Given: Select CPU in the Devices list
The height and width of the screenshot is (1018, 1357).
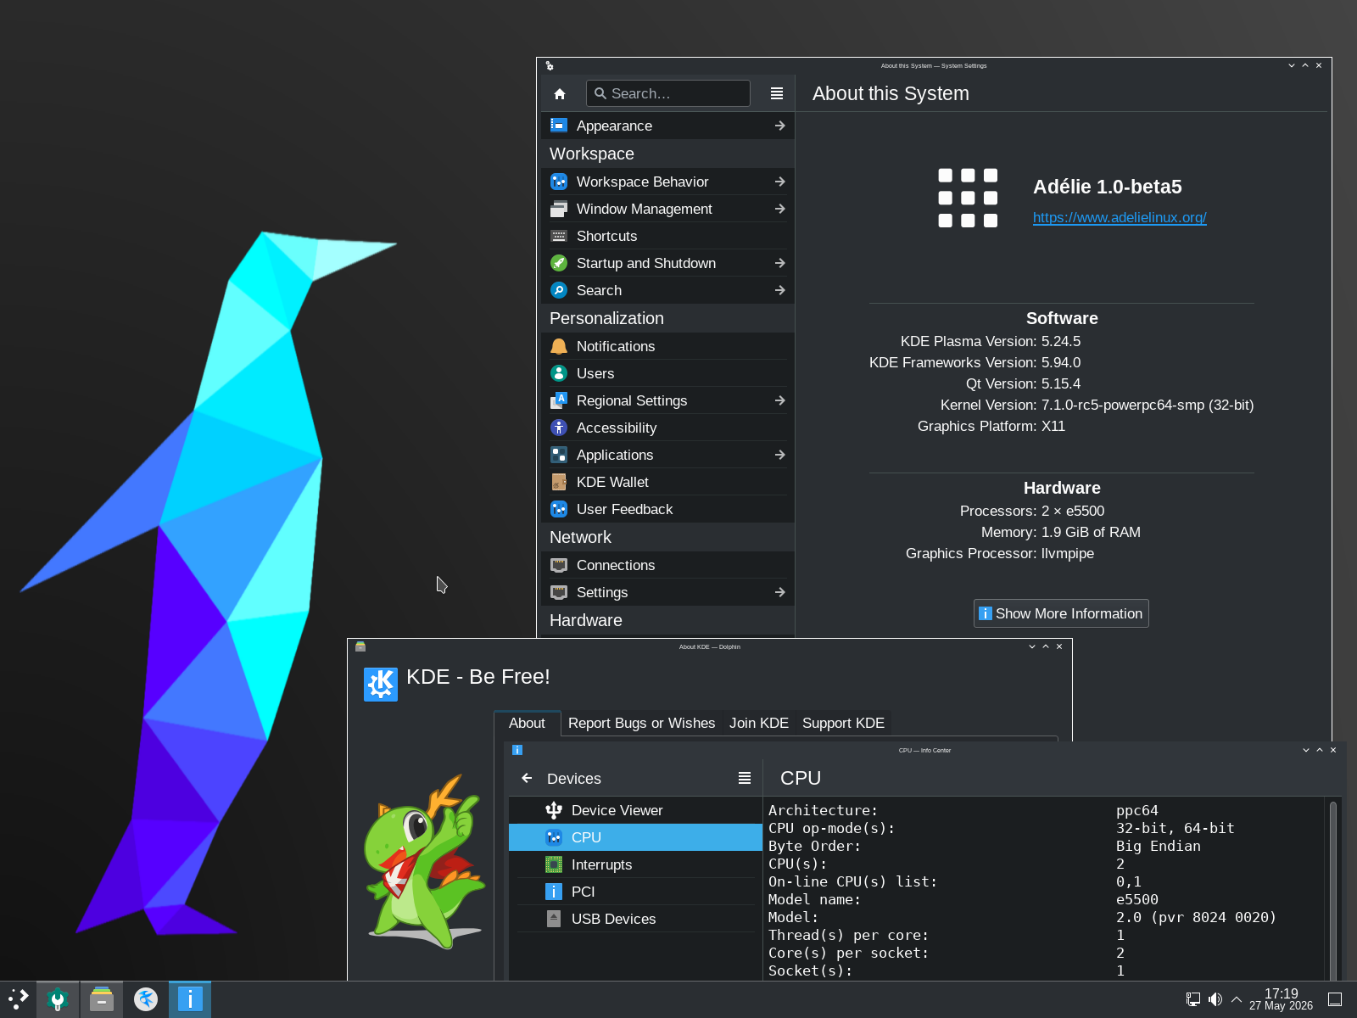Looking at the screenshot, I should click(x=635, y=837).
